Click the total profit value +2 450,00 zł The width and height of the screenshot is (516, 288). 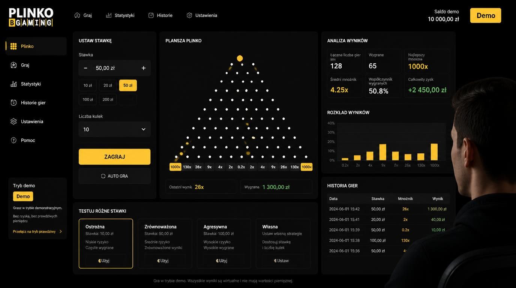[427, 90]
